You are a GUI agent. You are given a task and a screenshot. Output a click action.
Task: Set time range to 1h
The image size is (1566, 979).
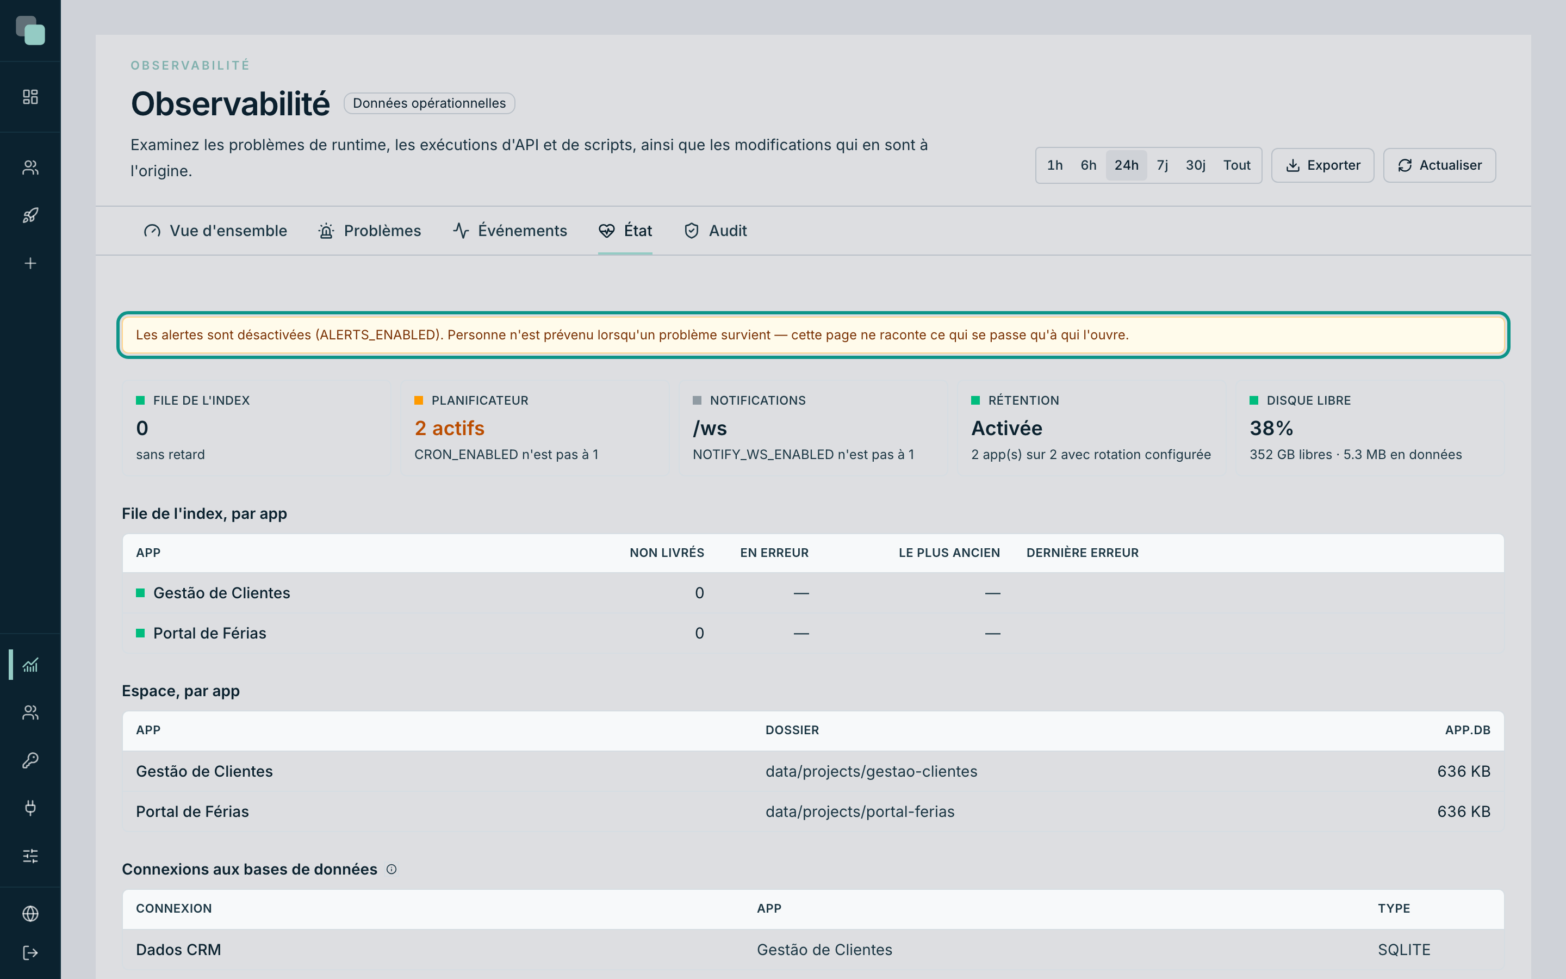click(x=1055, y=166)
